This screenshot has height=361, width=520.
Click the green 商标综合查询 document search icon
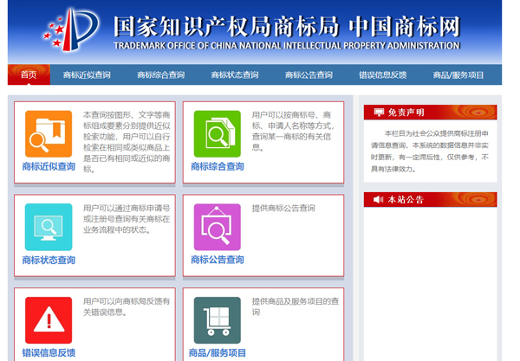coord(217,133)
